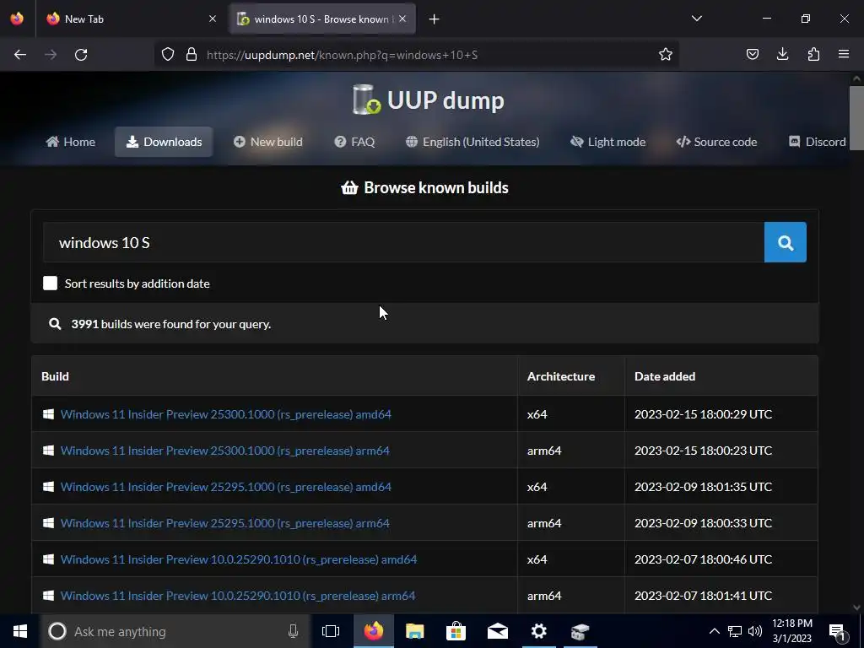Open Windows 11 Insider Preview 25295.1000 arm64 link
Viewport: 864px width, 648px height.
click(224, 523)
